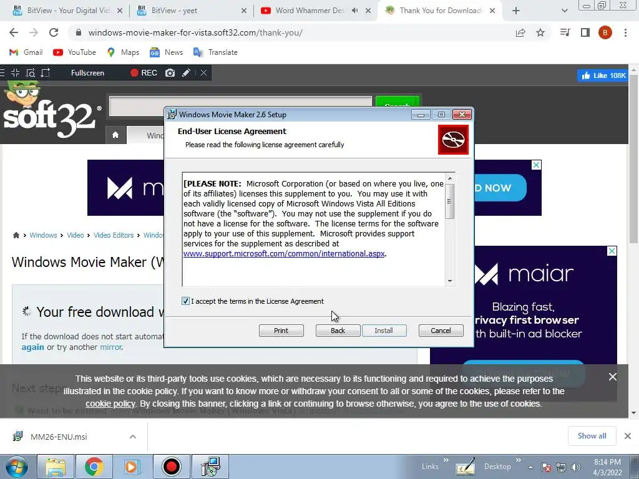
Task: Open YouTube bookmark
Action: [75, 52]
